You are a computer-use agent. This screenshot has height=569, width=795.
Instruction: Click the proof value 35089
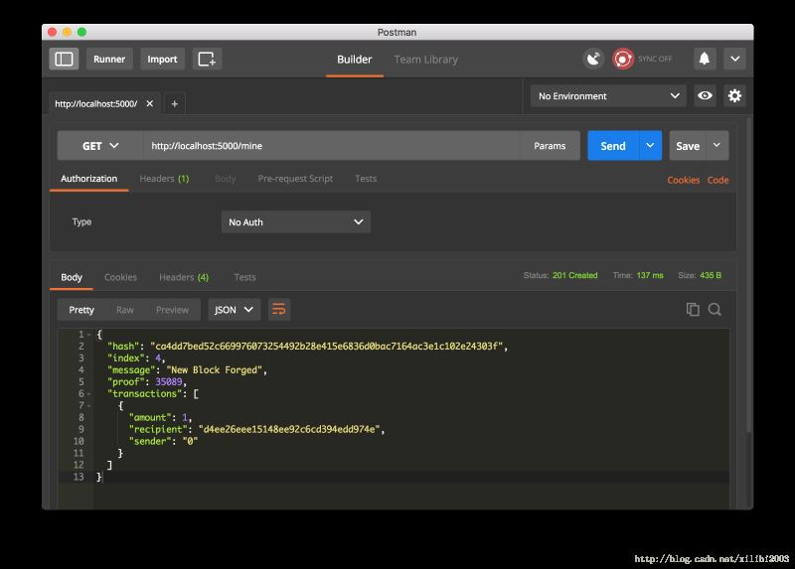coord(168,381)
